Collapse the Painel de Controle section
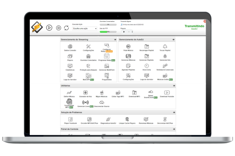Viewport: 235px width, 156px height. (x=174, y=129)
